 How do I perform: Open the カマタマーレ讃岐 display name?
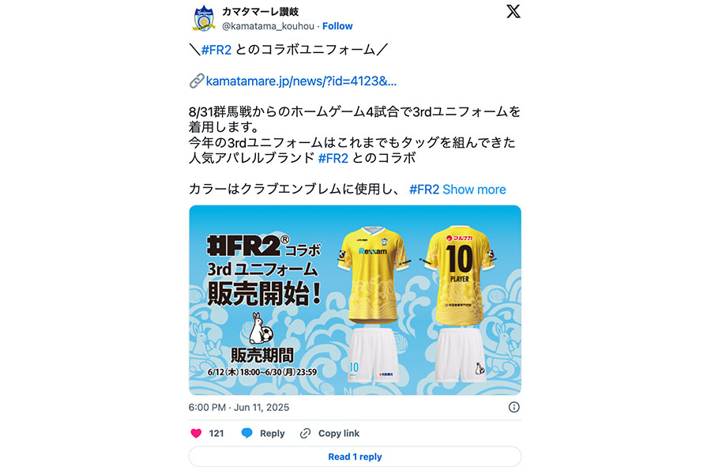click(x=260, y=12)
